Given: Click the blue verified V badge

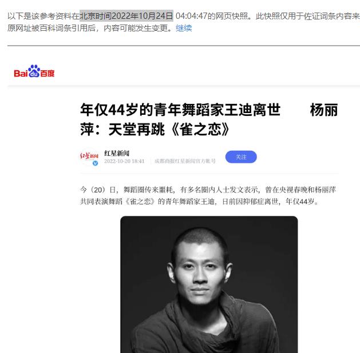Looking at the screenshot, I should tap(95, 163).
